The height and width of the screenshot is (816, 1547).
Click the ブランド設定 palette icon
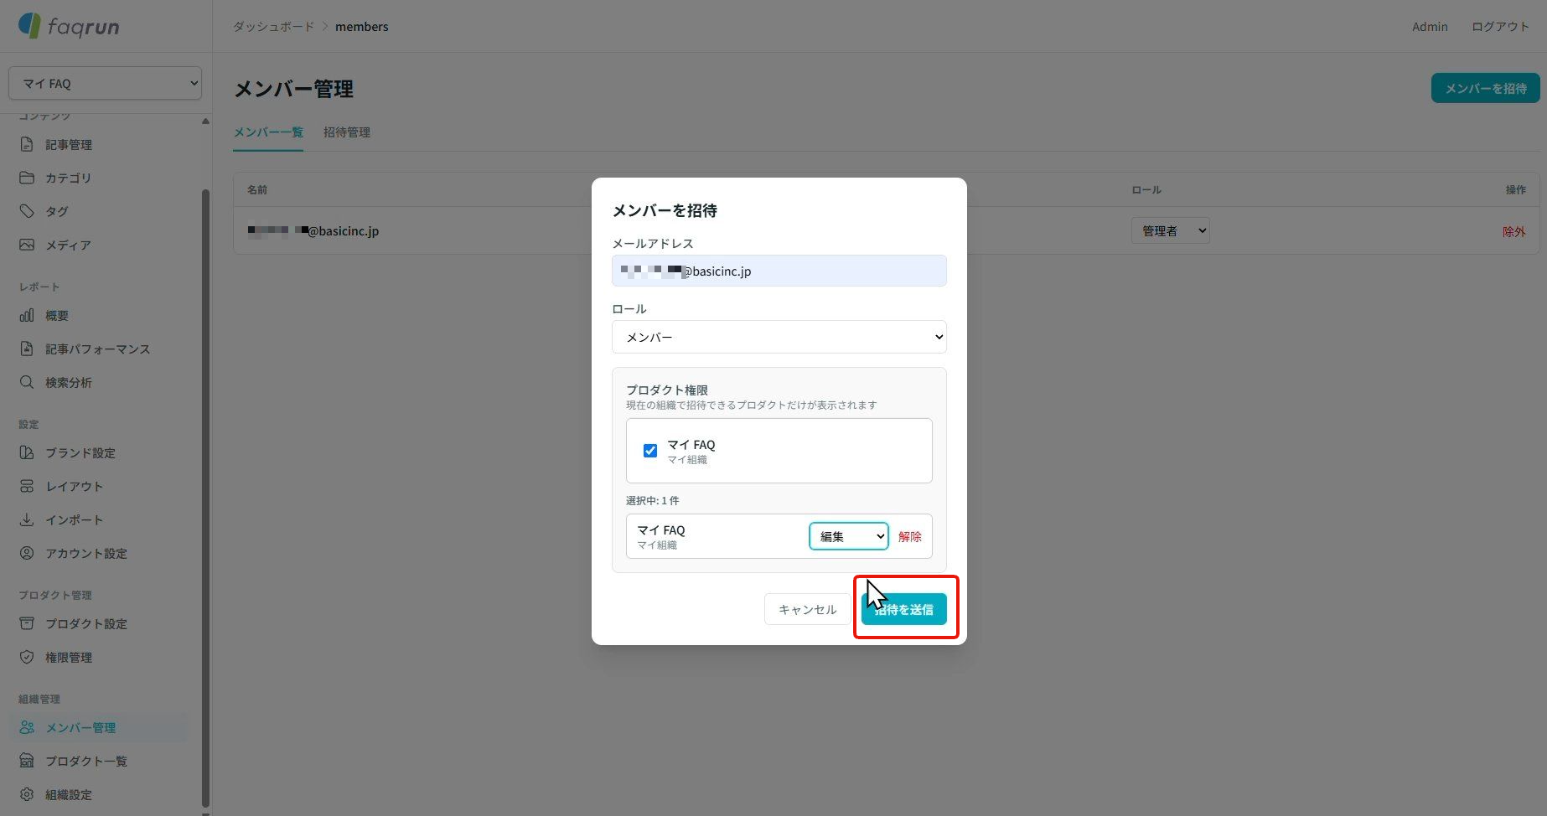click(x=27, y=452)
